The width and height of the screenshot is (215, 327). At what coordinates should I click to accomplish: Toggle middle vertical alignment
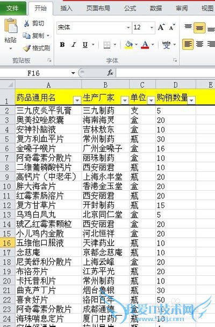[199, 27]
